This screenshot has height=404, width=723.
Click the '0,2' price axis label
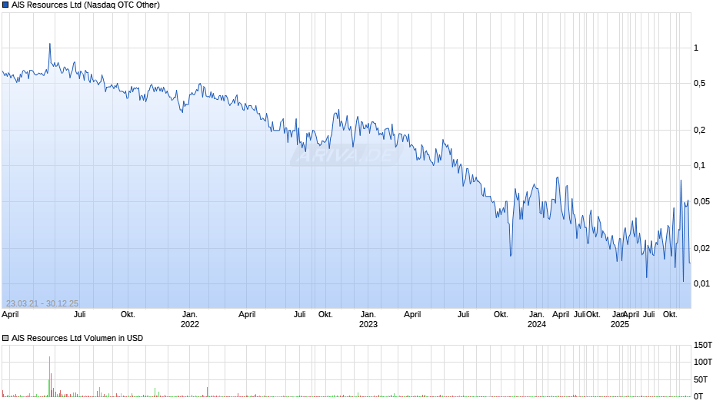click(x=699, y=130)
